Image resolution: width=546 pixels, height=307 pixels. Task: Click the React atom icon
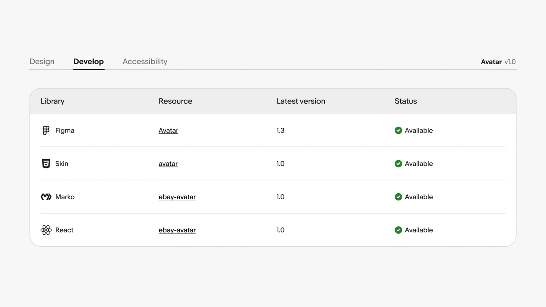pyautogui.click(x=46, y=230)
